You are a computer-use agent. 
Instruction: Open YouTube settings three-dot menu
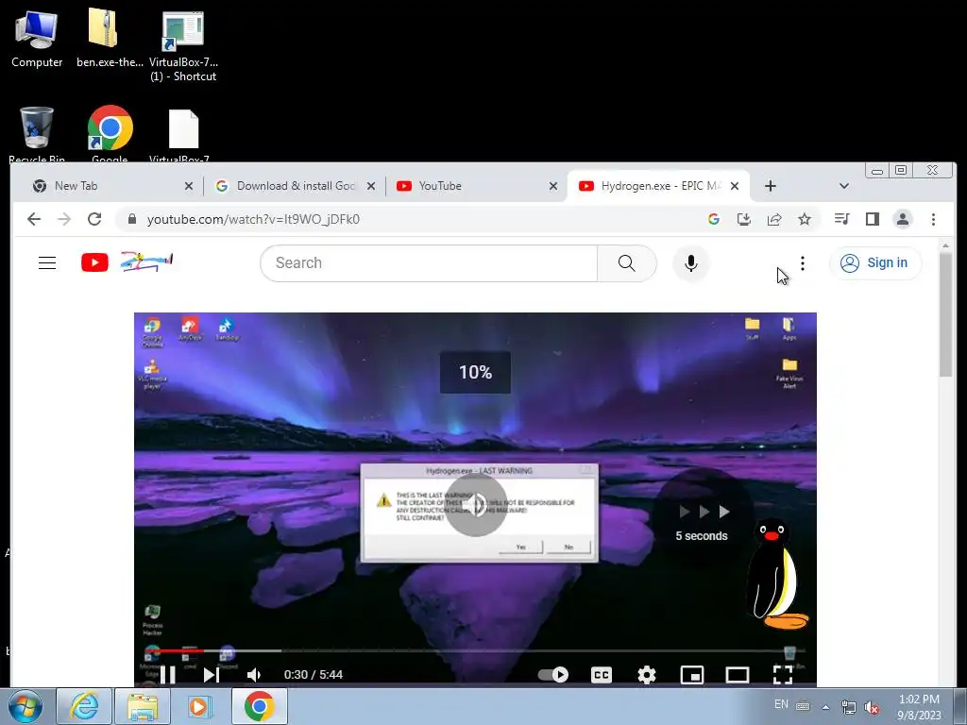tap(803, 263)
